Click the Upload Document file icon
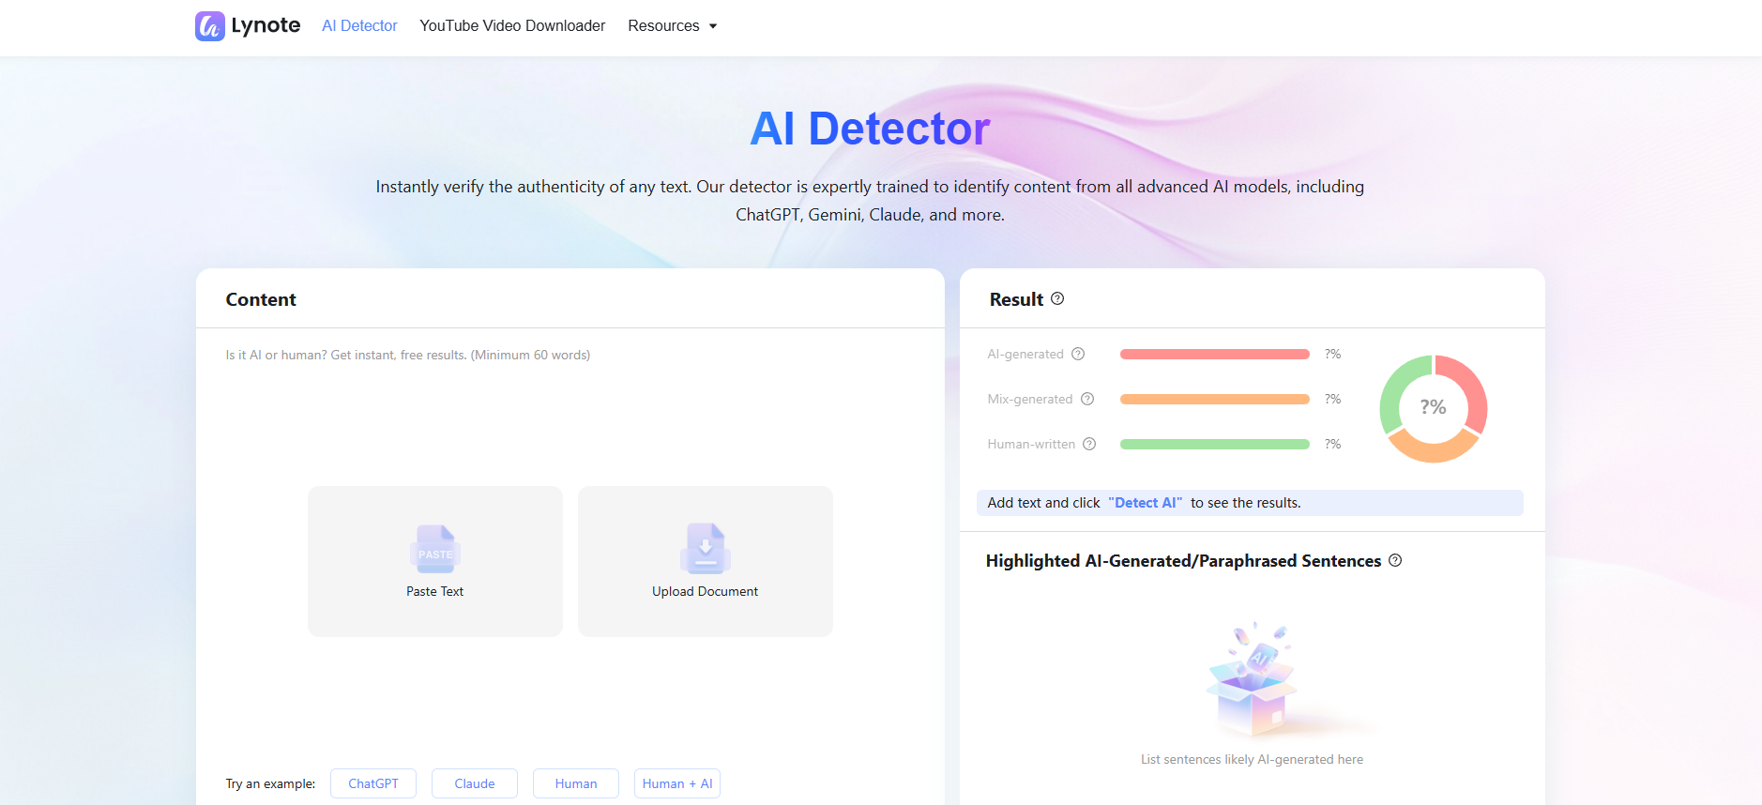1762x805 pixels. tap(705, 549)
